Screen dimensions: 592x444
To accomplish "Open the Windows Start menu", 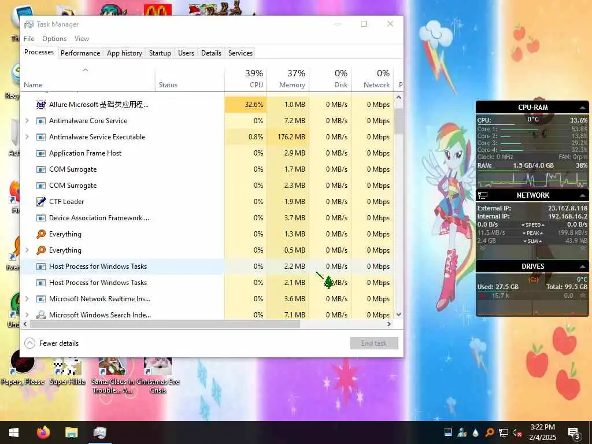I will [14, 432].
